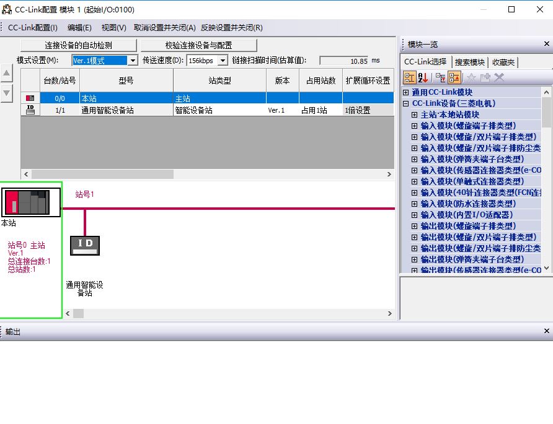Select the master station PLC rack icon

30,202
